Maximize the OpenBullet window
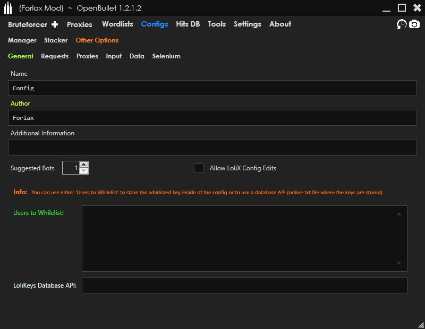The height and width of the screenshot is (329, 425). [x=402, y=8]
